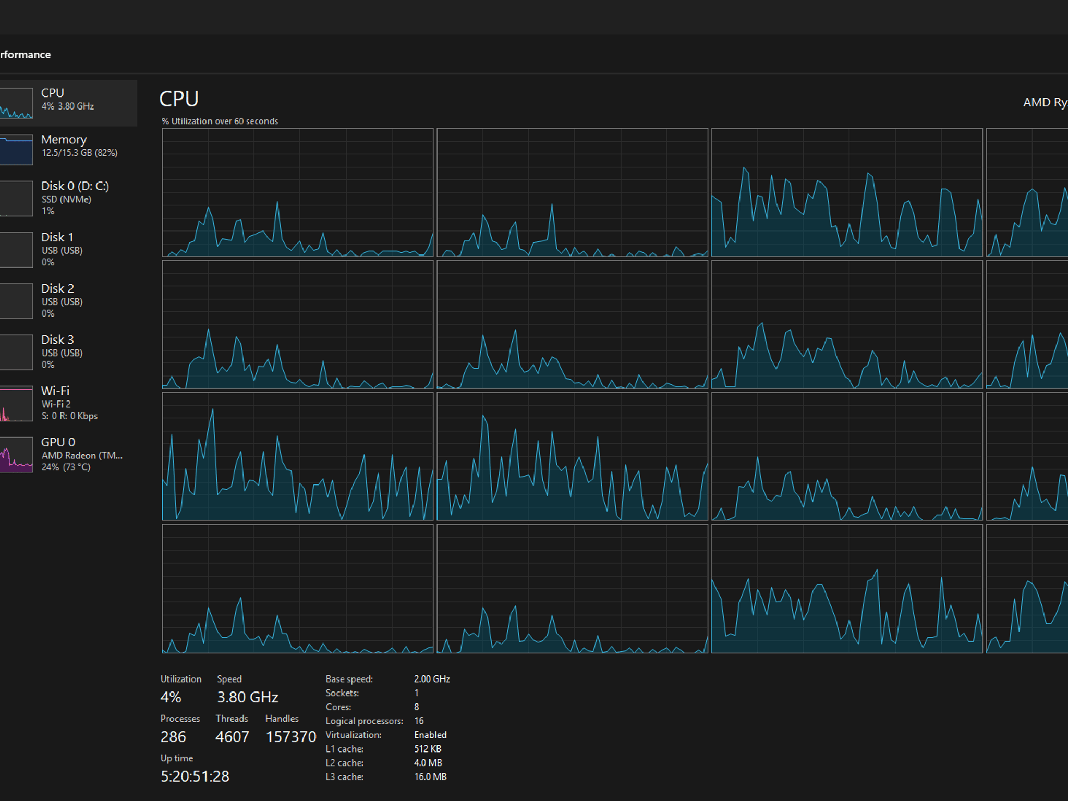The width and height of the screenshot is (1068, 801).
Task: Click the first core graph in the second row
Action: point(298,324)
